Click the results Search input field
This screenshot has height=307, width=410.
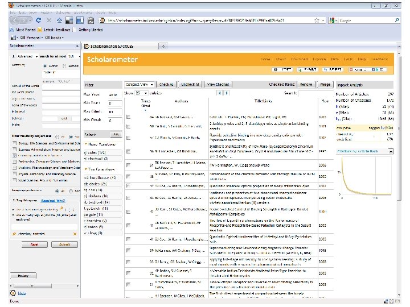tap(316, 93)
